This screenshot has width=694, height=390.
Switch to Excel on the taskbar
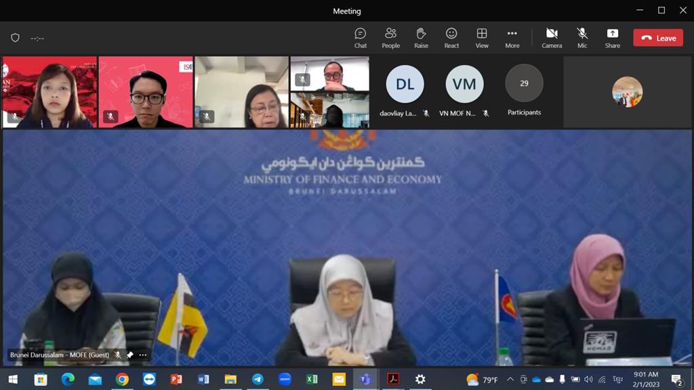[x=312, y=379]
